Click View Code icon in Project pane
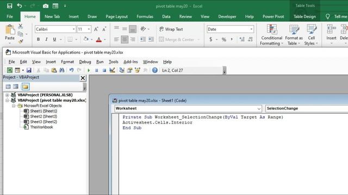Image resolution: width=348 pixels, height=195 pixels. (8, 87)
